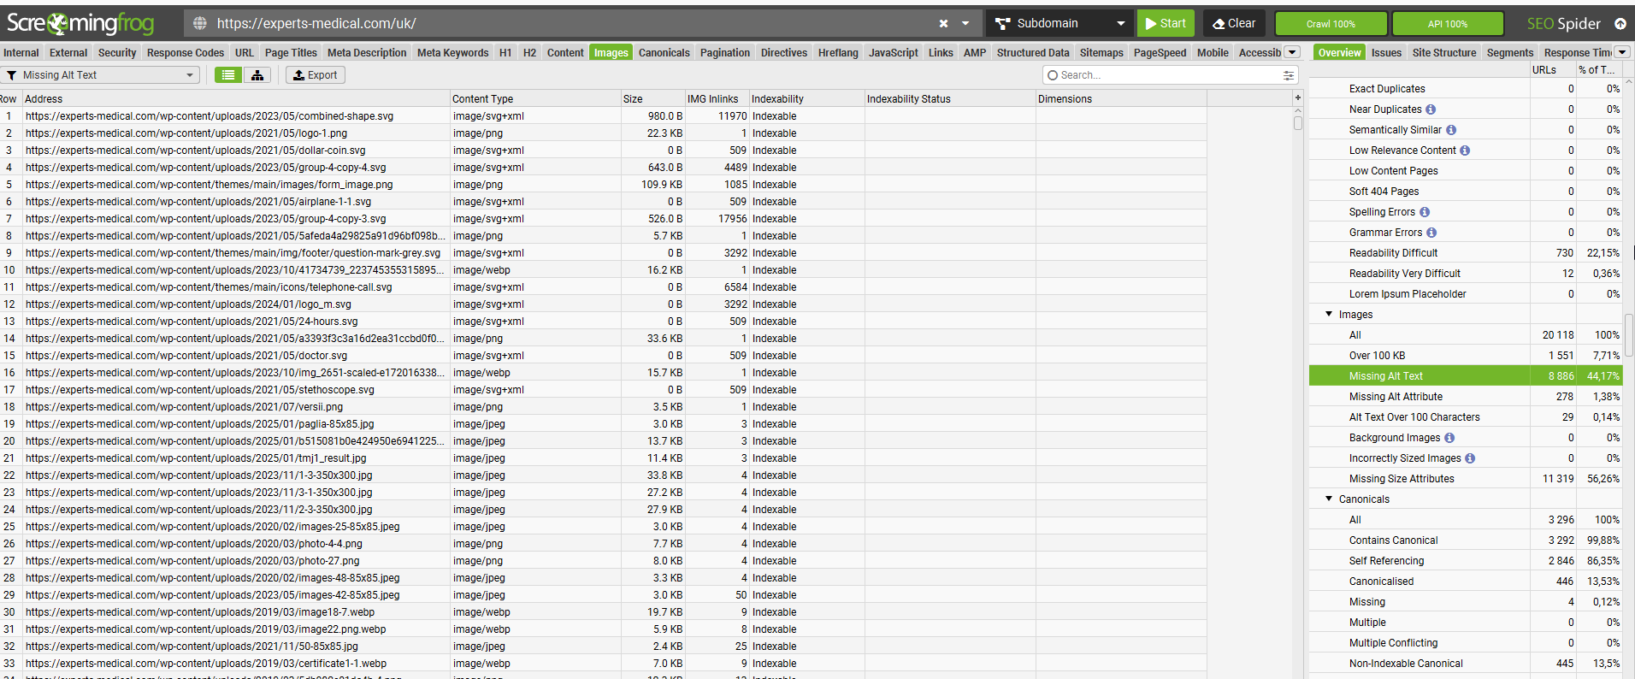This screenshot has height=679, width=1635.
Task: Open the URL history dropdown arrow
Action: [965, 24]
